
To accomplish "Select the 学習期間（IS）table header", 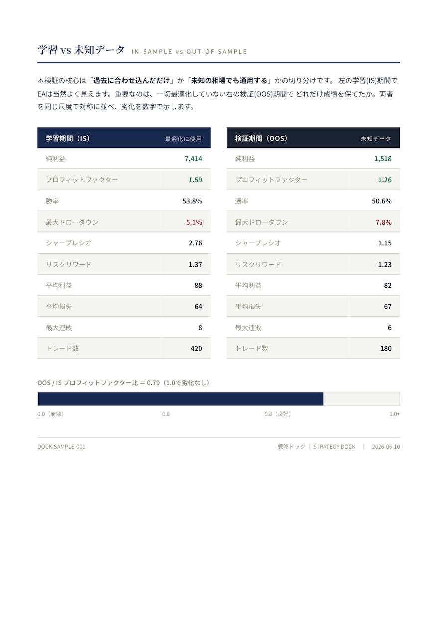I will point(124,138).
